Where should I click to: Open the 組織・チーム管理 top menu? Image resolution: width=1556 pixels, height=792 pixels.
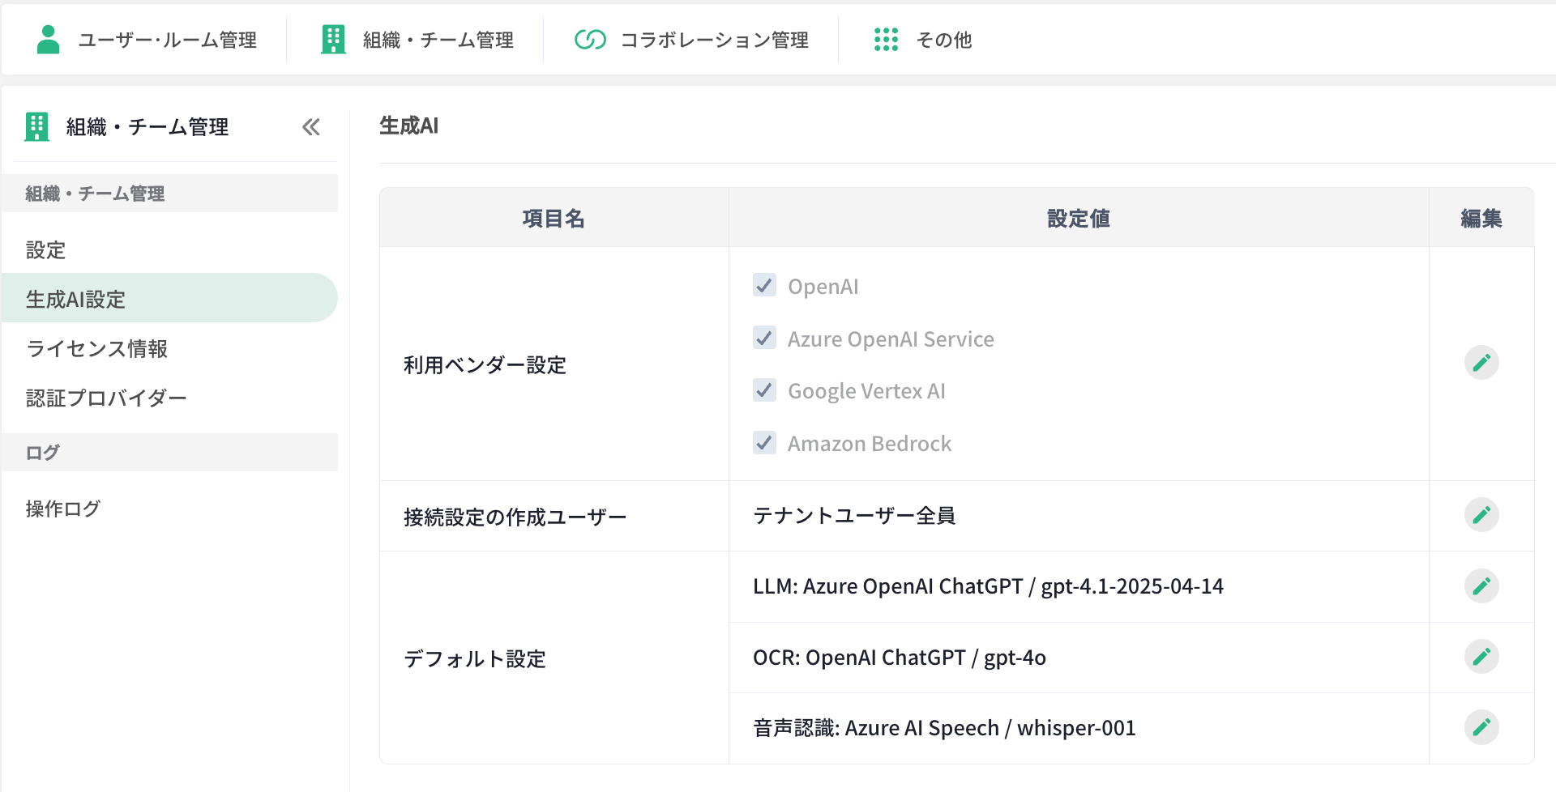(438, 40)
